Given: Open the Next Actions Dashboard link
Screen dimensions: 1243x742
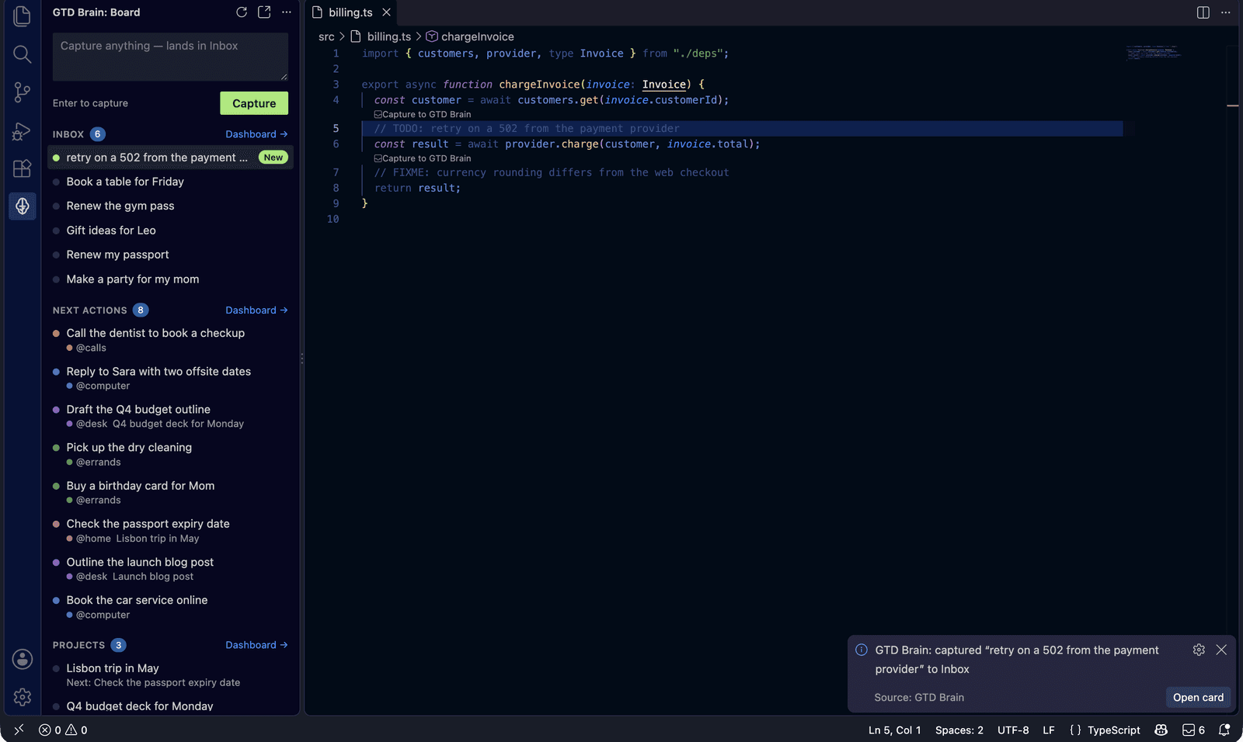Looking at the screenshot, I should pyautogui.click(x=256, y=310).
